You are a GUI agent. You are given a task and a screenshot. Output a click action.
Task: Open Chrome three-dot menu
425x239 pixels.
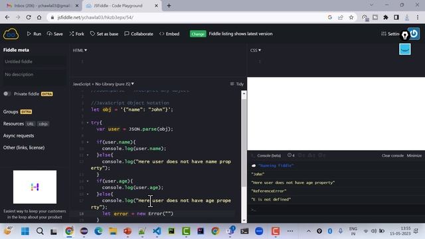coord(418,17)
